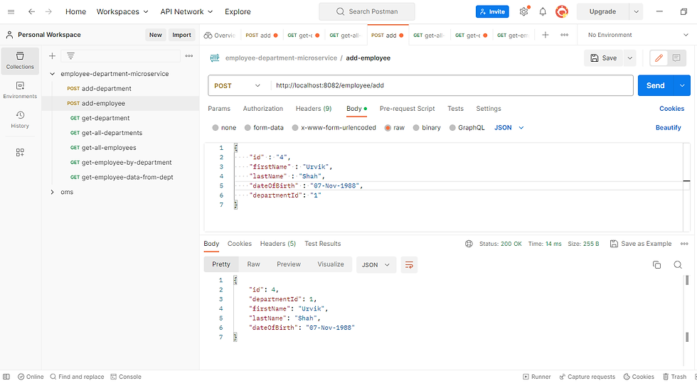Click the Invite button
The image size is (697, 383).
tap(492, 11)
